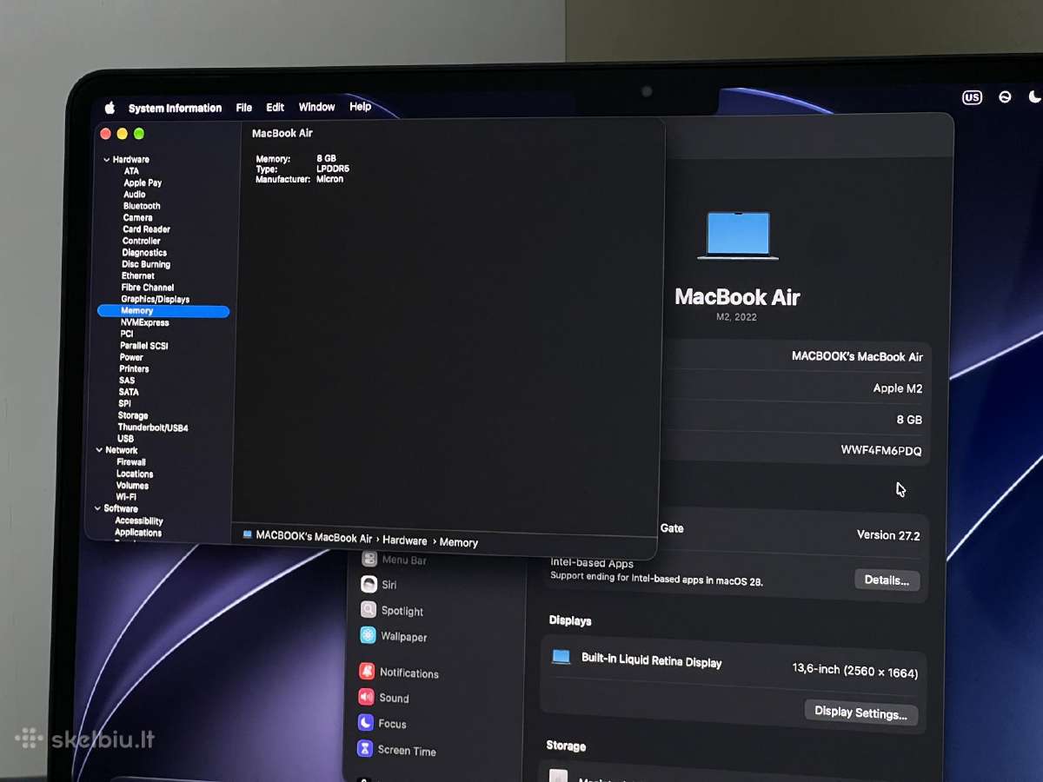Click the Type value LPDDR5
The width and height of the screenshot is (1043, 782).
(x=333, y=169)
